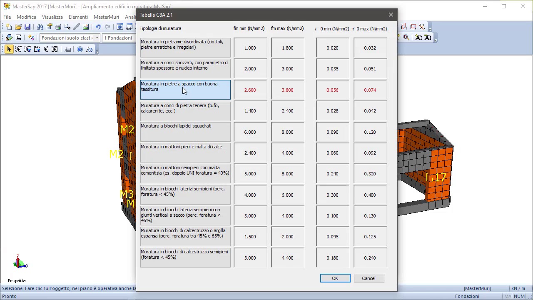Click the yellow and pink diamonds icon
Image resolution: width=533 pixels, height=300 pixels.
[31, 37]
